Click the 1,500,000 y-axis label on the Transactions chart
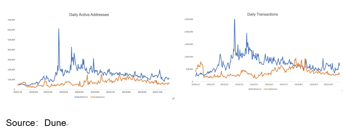343x130 pixels. point(188,44)
